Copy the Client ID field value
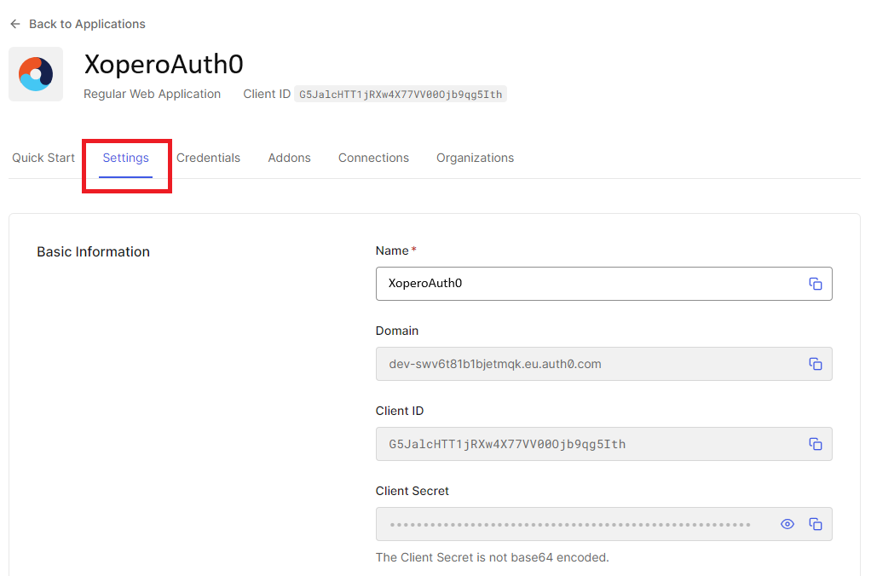871x576 pixels. pos(815,444)
